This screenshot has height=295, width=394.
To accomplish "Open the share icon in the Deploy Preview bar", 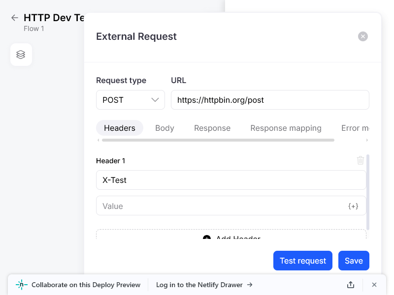I will click(350, 285).
